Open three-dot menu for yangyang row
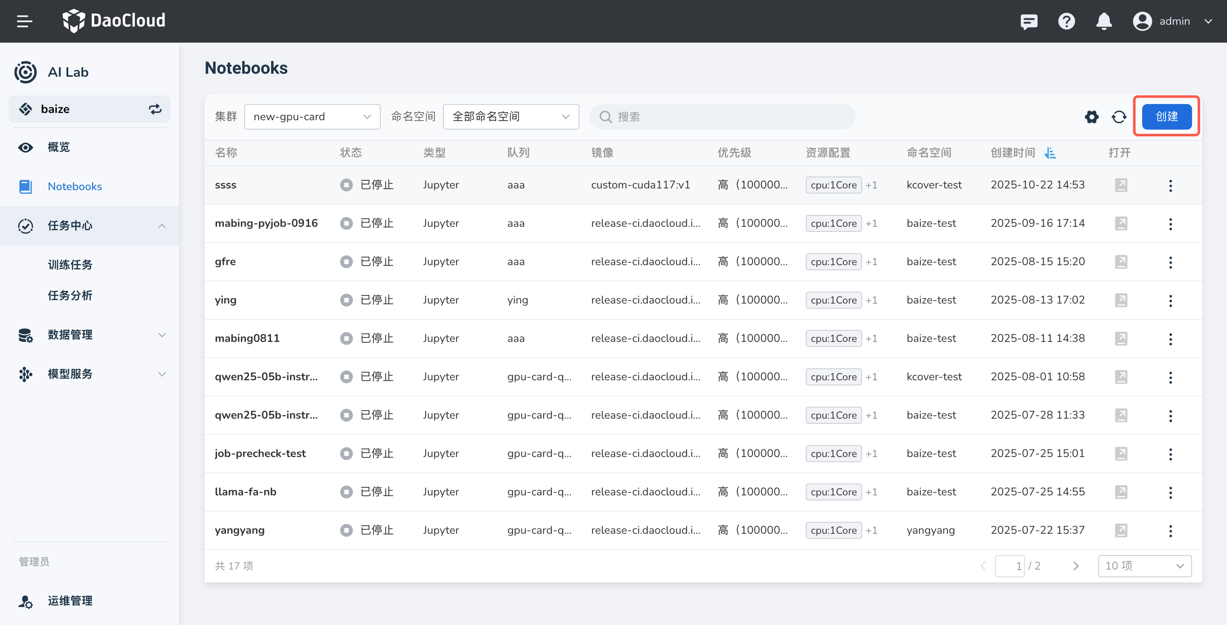The image size is (1227, 625). [x=1170, y=530]
